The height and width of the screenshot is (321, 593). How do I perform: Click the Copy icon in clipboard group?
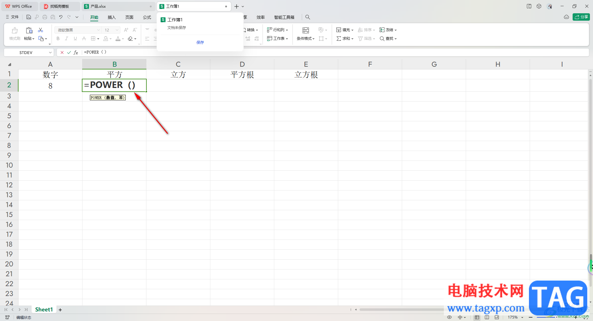41,39
